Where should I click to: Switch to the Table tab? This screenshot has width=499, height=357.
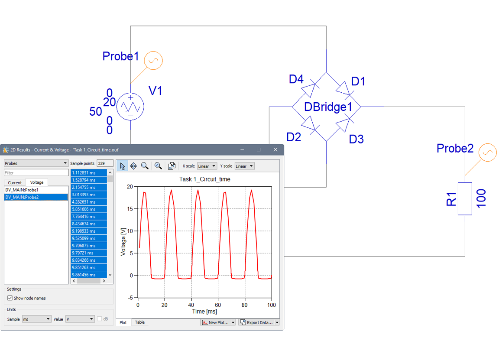coord(139,322)
